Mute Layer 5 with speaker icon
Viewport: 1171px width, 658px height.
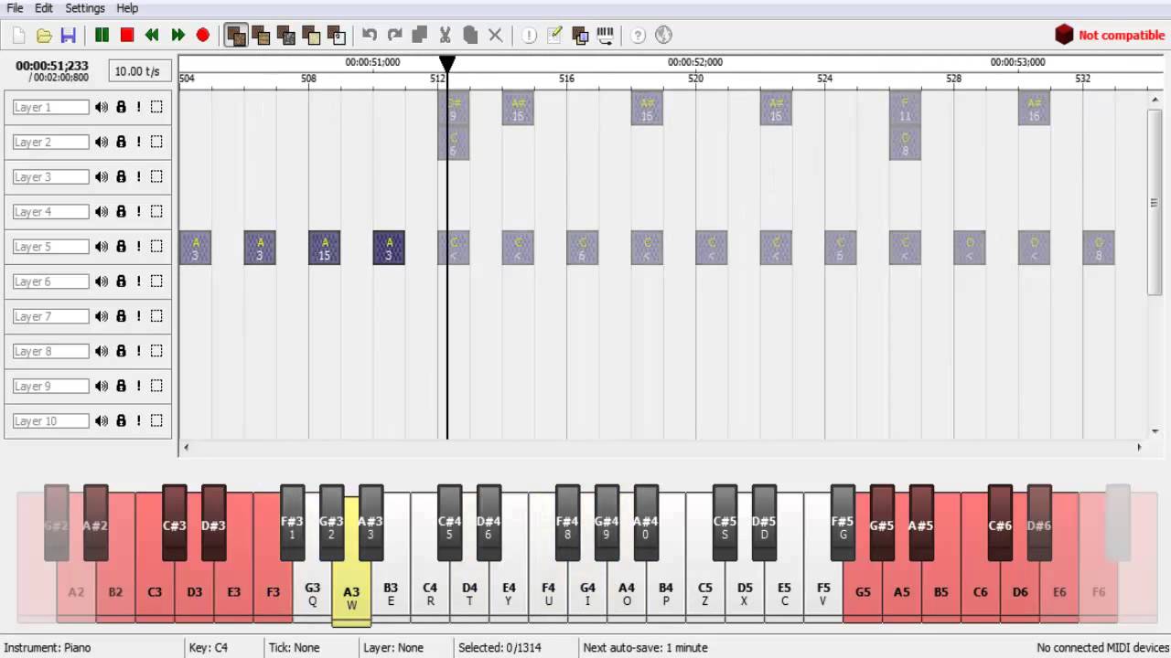point(101,247)
